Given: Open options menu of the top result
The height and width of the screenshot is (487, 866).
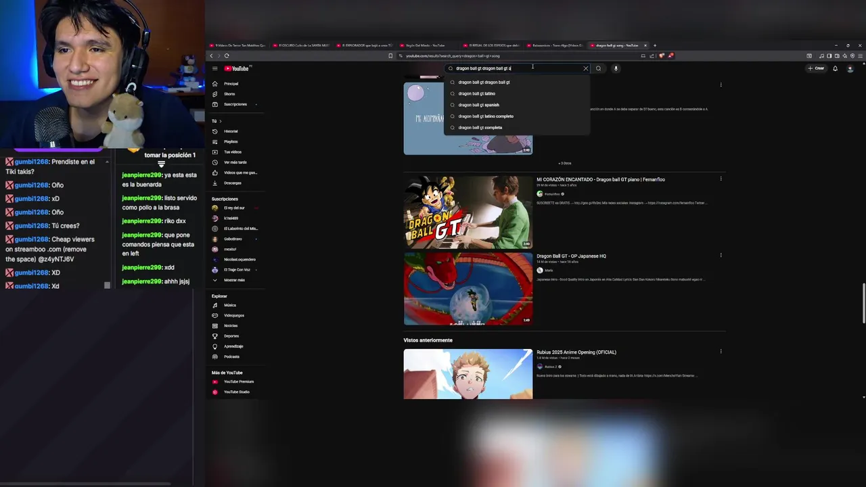Looking at the screenshot, I should click(721, 85).
